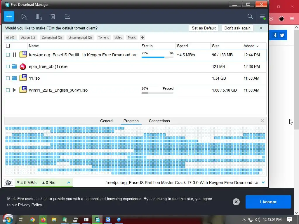Viewport: 299px width, 224px height.
Task: Filter downloads by Video tag
Action: 118,37
